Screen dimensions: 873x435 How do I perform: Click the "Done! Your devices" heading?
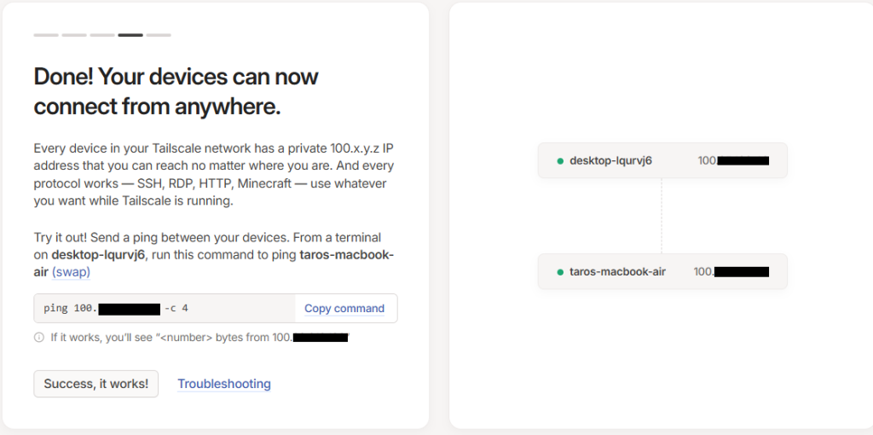(176, 90)
